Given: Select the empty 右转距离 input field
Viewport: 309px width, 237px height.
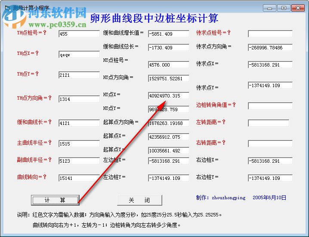Looking at the screenshot, I should coord(270,143).
